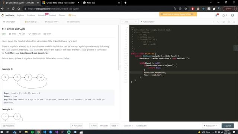Open the browser zoom magnifier icon
This screenshot has height=134, width=238.
pyautogui.click(x=175, y=9)
